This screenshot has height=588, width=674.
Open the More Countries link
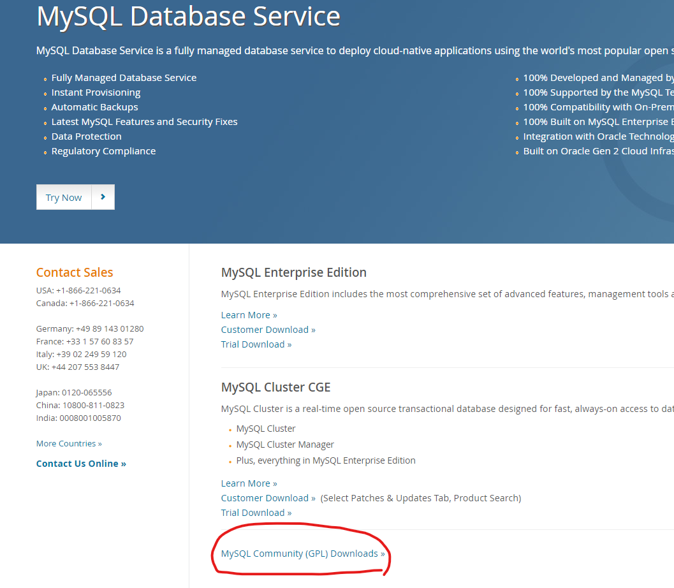coord(70,444)
